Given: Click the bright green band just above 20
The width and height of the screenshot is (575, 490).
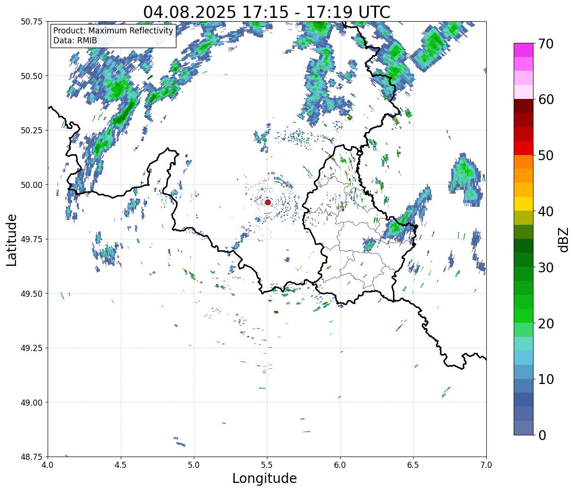Looking at the screenshot, I should [x=524, y=316].
